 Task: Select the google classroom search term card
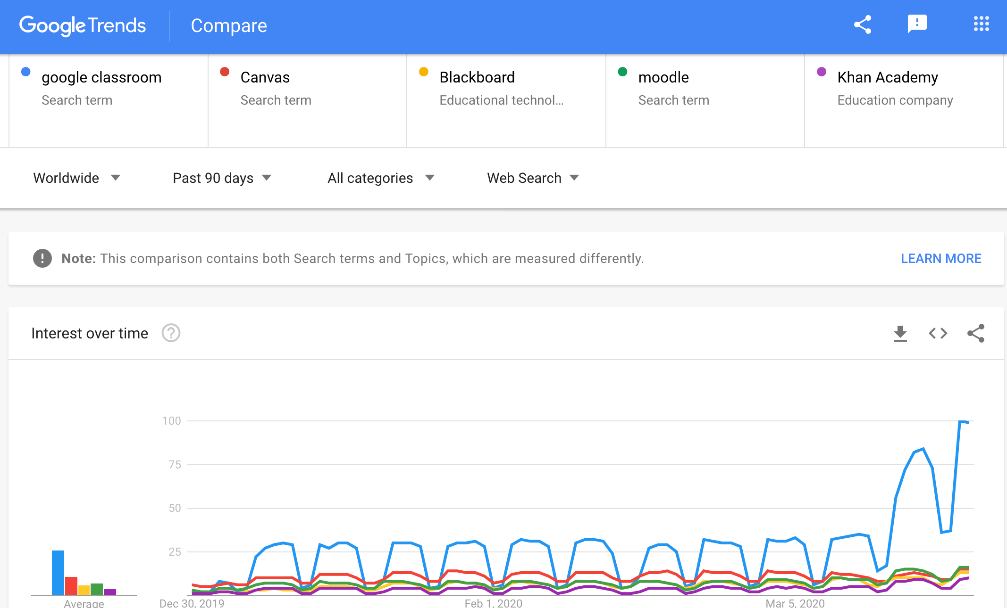point(109,100)
